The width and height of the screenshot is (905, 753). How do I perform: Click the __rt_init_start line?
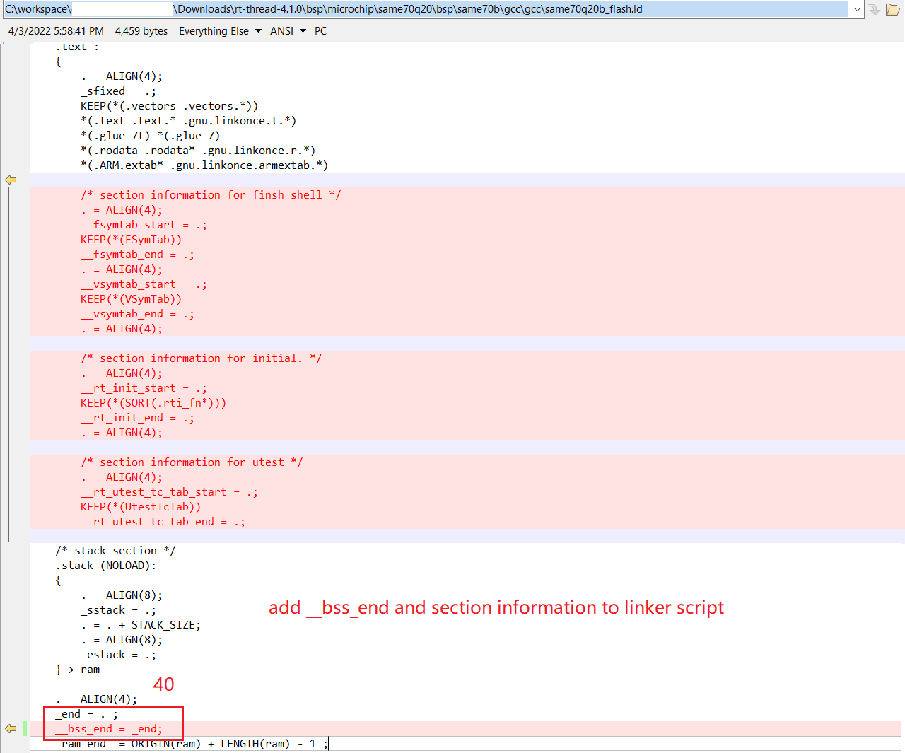(144, 388)
